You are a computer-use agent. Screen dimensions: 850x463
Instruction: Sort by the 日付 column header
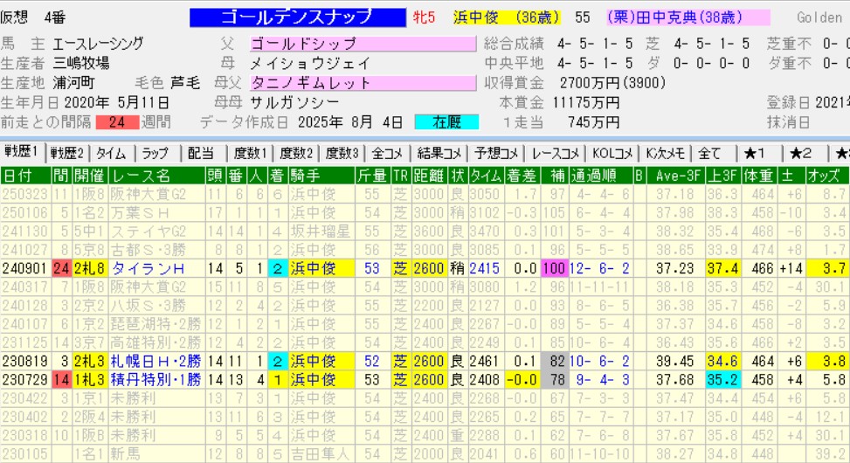[x=21, y=176]
